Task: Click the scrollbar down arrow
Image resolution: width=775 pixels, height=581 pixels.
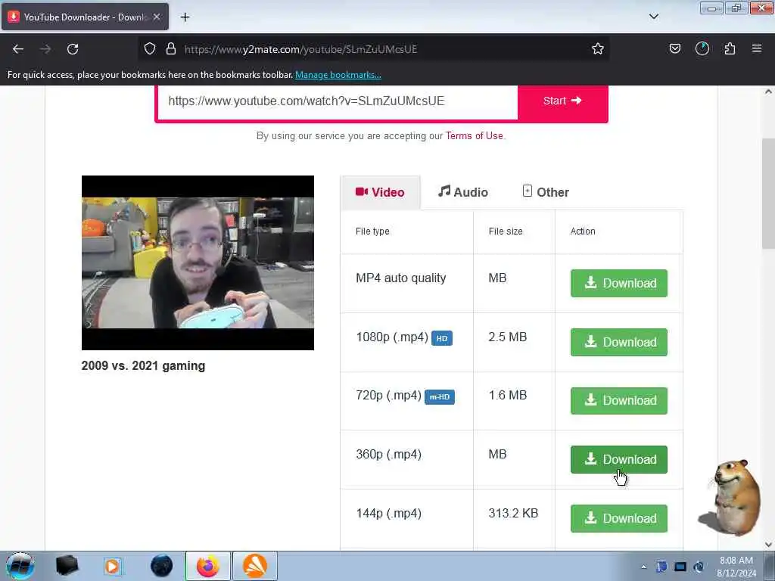Action: (x=769, y=545)
